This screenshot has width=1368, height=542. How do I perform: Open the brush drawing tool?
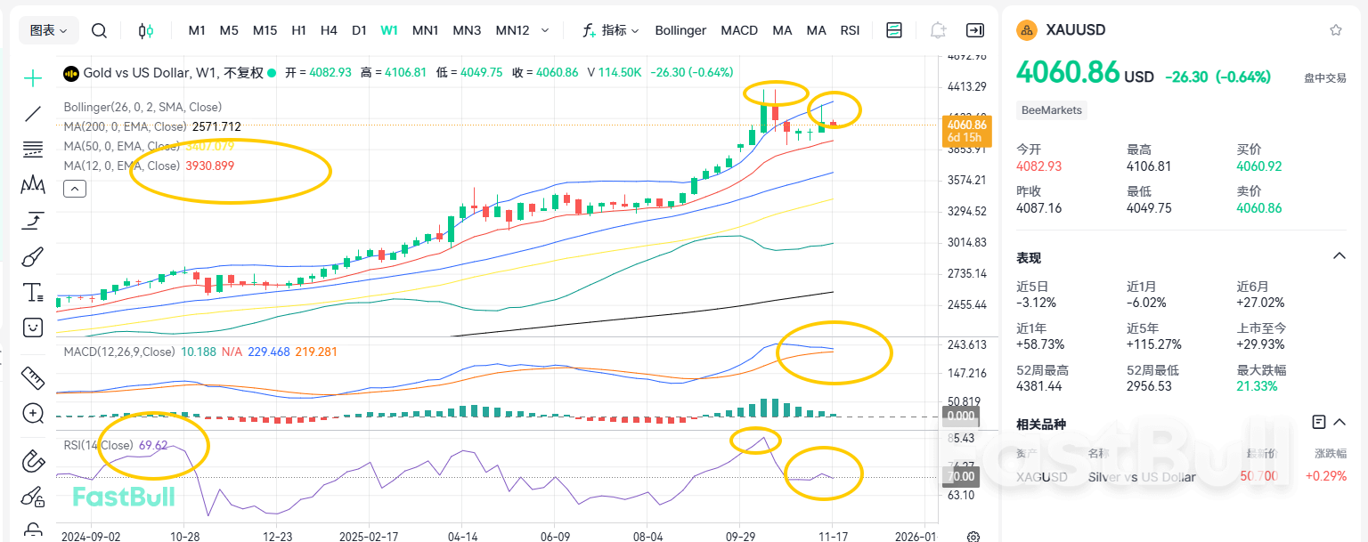pos(32,255)
